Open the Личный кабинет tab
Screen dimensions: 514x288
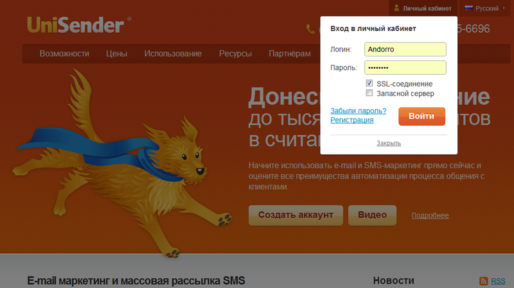tap(423, 8)
